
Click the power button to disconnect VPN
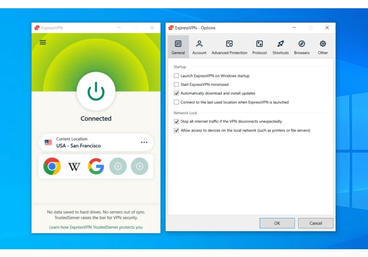pyautogui.click(x=96, y=91)
